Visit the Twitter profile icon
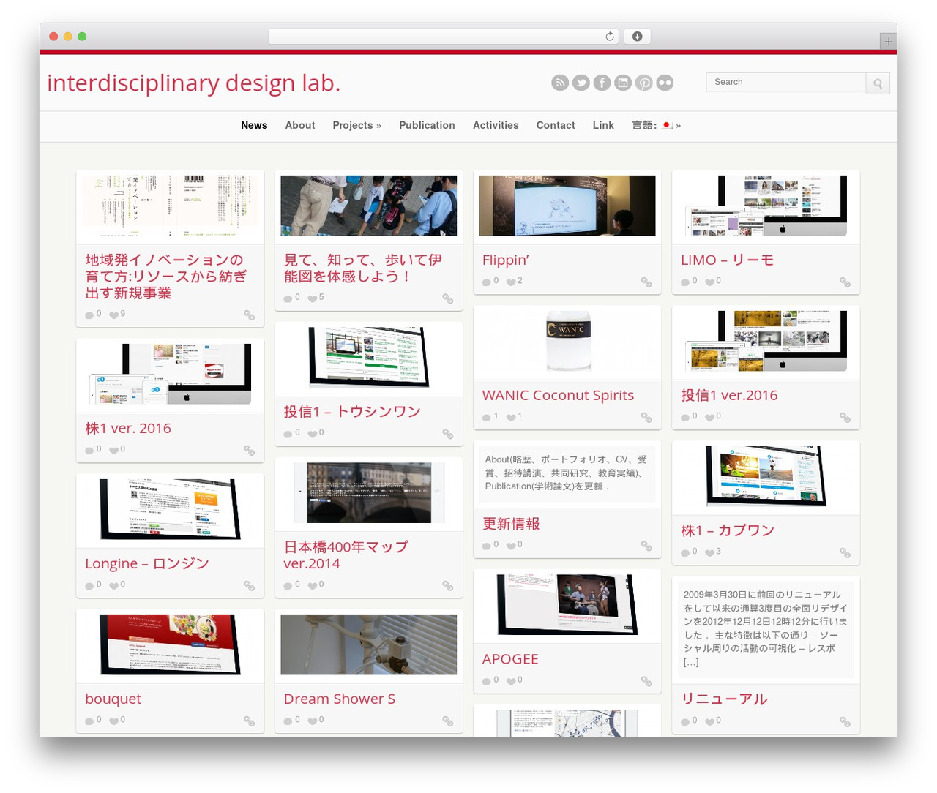Viewport: 937px width, 793px height. point(581,83)
